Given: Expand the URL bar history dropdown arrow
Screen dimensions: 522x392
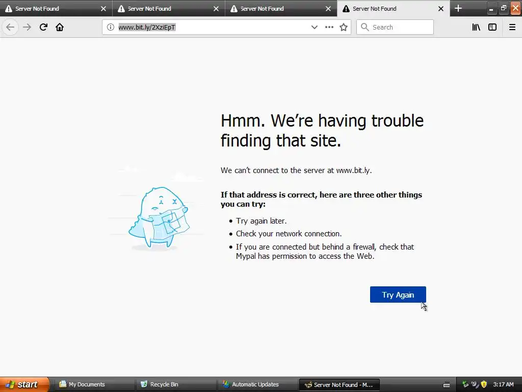Looking at the screenshot, I should [314, 27].
